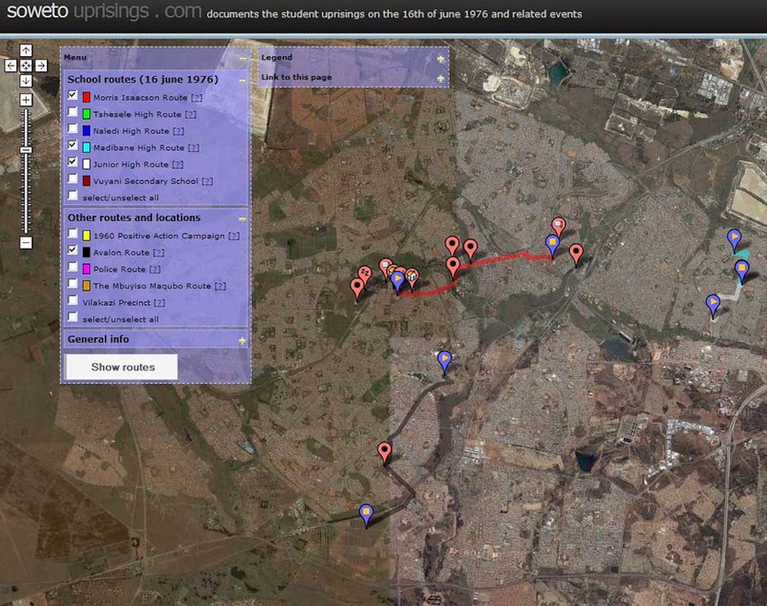Collapse the Menu panel header
The width and height of the screenshot is (767, 606).
coord(242,59)
